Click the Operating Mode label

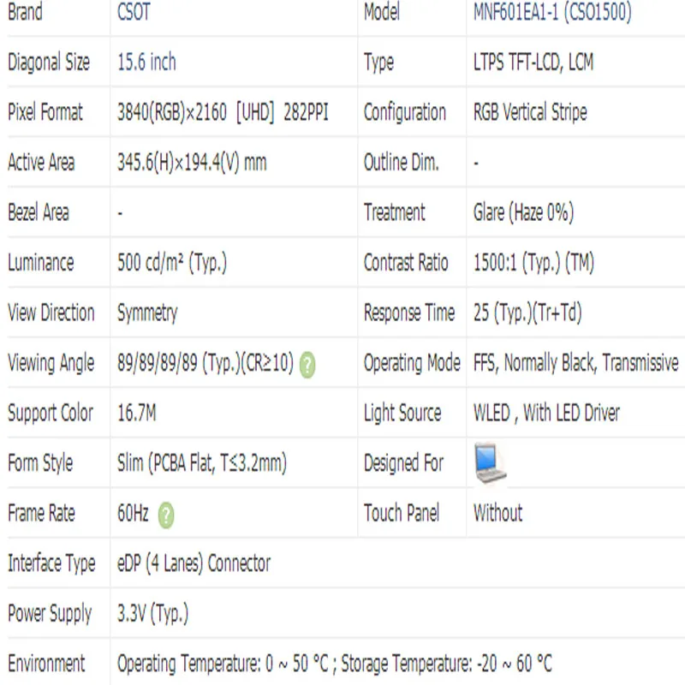pos(412,363)
